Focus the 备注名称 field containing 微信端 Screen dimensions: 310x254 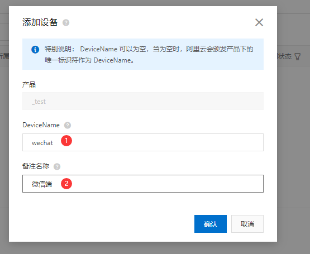(143, 184)
